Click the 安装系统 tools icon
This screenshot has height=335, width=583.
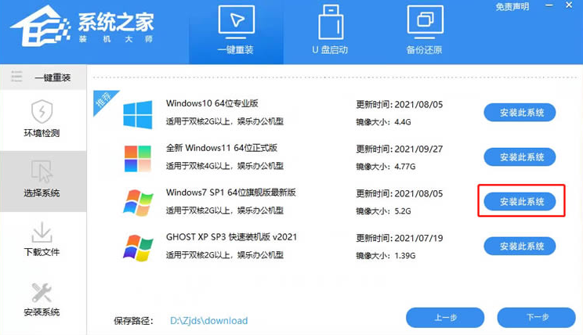pos(42,293)
